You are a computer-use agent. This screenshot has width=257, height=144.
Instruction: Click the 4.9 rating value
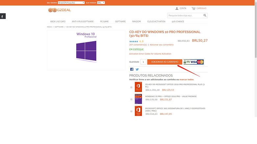click(141, 42)
